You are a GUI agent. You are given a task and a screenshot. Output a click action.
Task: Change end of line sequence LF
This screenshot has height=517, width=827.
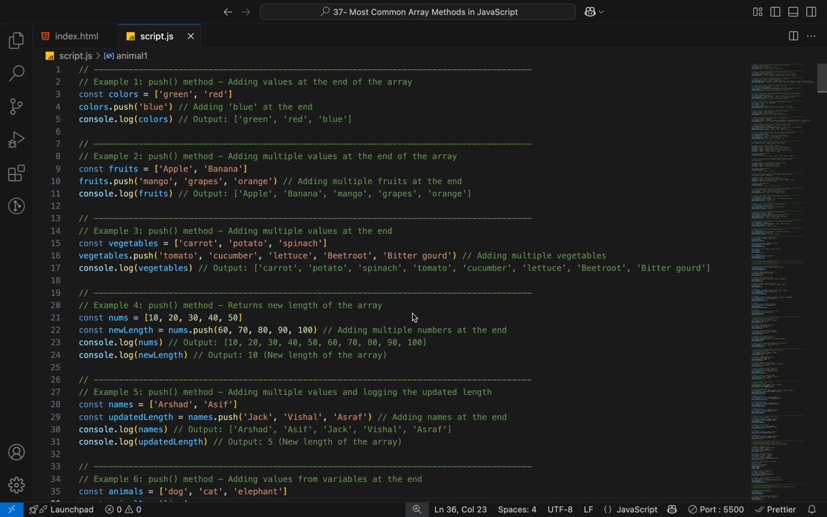pyautogui.click(x=588, y=509)
